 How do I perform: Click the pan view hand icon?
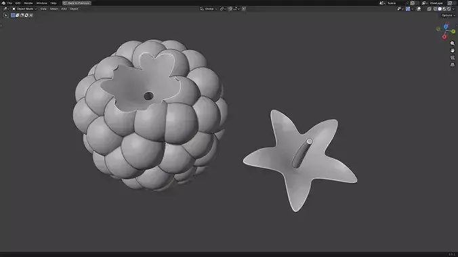click(x=453, y=50)
